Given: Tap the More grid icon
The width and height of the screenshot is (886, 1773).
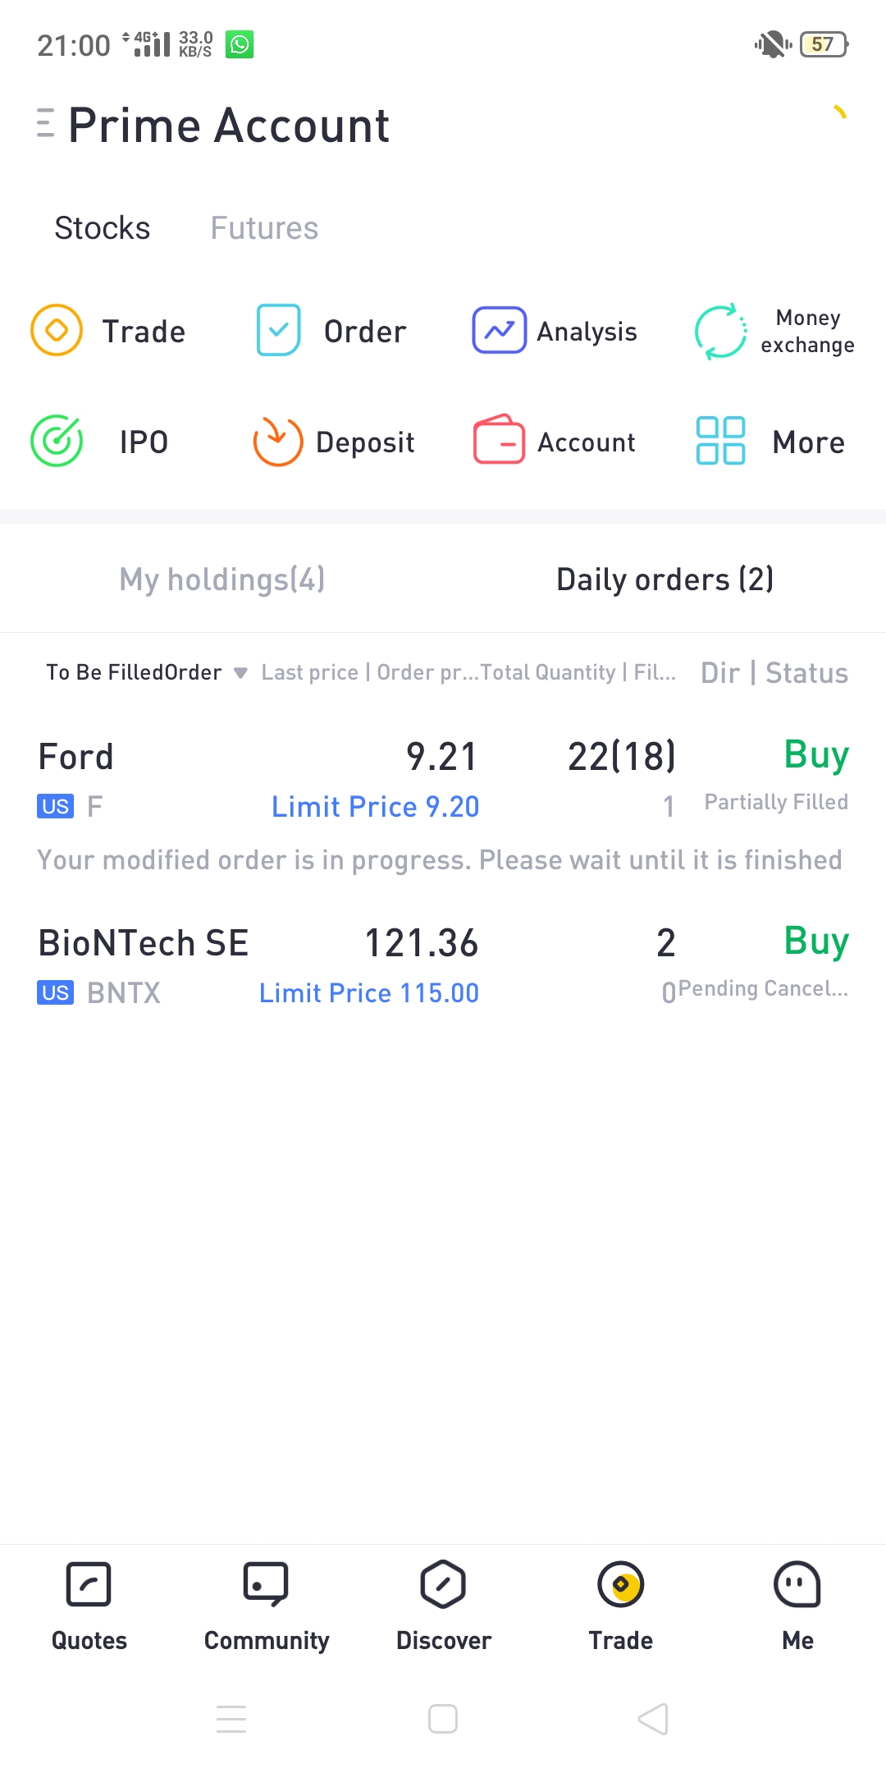Looking at the screenshot, I should [x=720, y=441].
